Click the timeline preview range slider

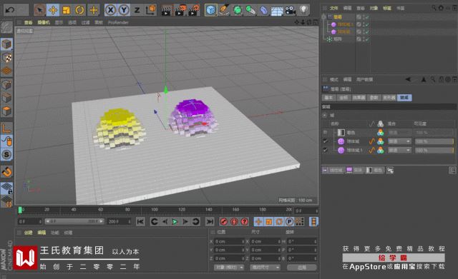(74, 222)
